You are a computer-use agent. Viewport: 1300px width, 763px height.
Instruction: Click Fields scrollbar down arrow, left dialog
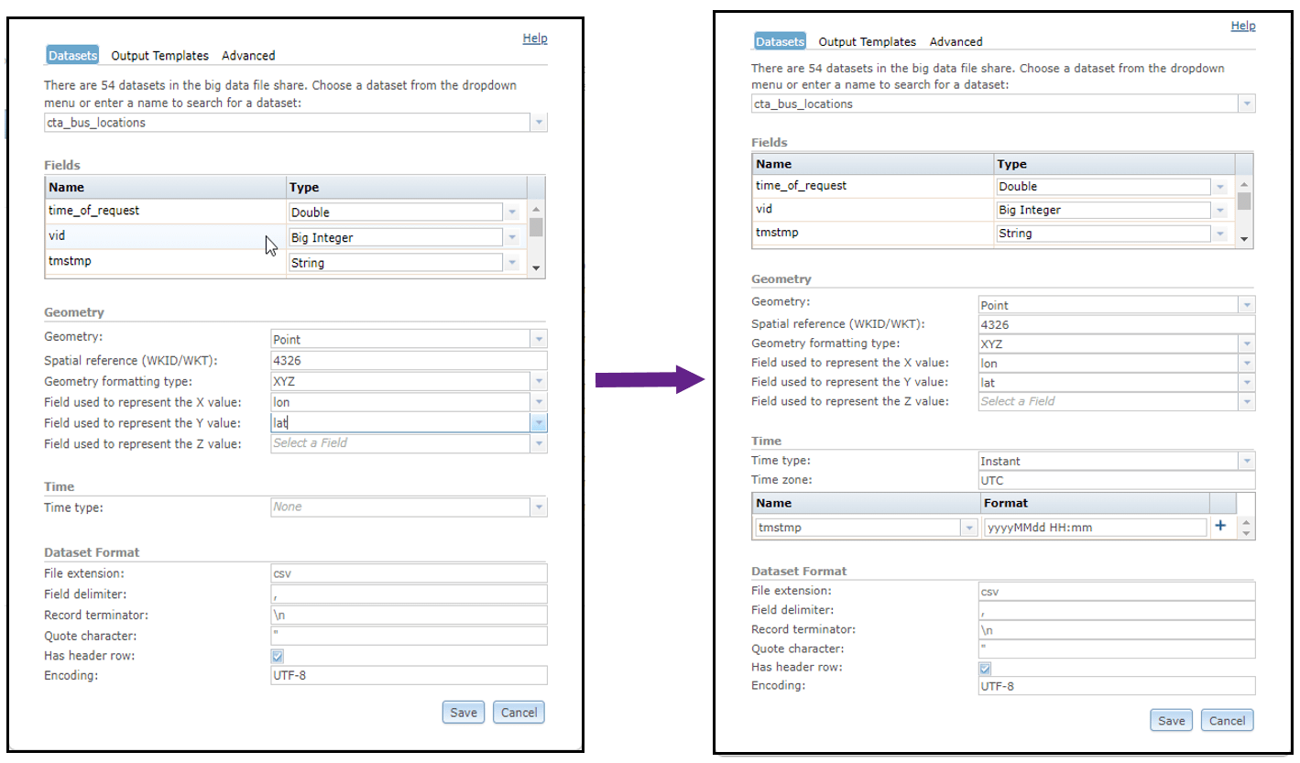tap(536, 268)
